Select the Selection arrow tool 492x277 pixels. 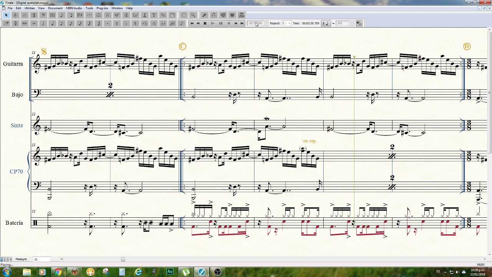[6, 15]
